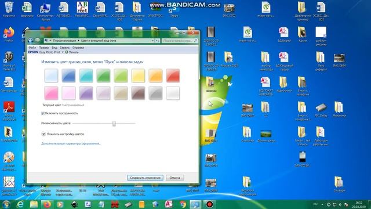The width and height of the screenshot is (371, 209).
Task: Select the red color swatch
Action: pyautogui.click(x=173, y=75)
